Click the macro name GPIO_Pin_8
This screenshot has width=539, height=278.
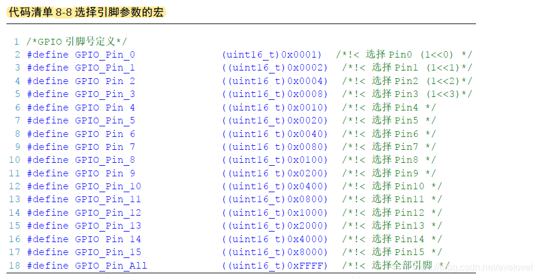[105, 160]
